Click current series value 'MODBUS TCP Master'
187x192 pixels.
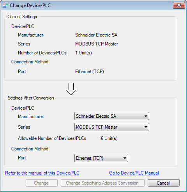[x=97, y=44]
